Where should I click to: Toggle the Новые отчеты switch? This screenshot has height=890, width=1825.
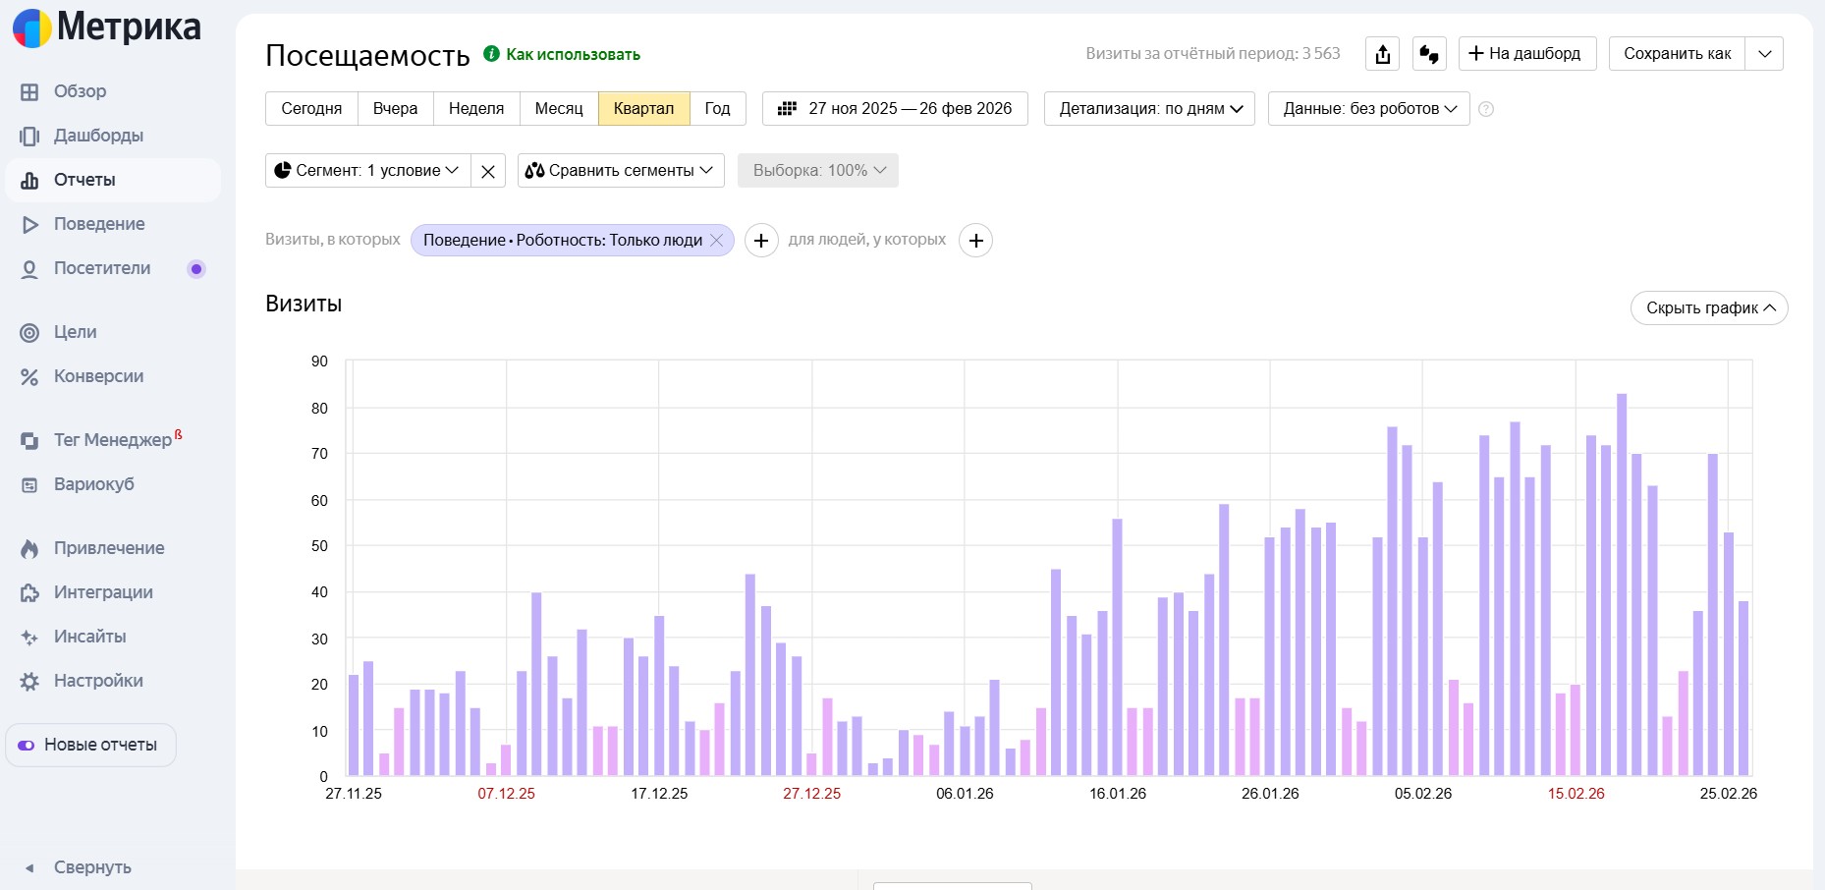[27, 746]
